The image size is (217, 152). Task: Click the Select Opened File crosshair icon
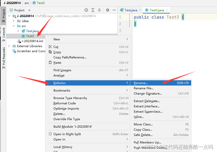(x=86, y=10)
